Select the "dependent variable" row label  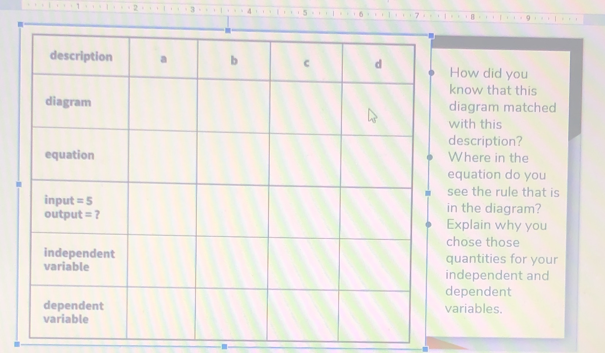(x=73, y=313)
